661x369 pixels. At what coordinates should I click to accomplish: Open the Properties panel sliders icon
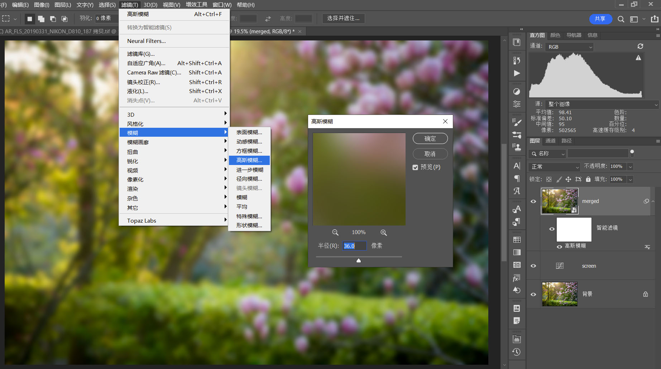pyautogui.click(x=517, y=104)
